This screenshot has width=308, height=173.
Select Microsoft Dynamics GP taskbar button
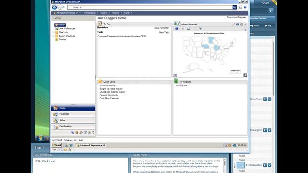91,145
